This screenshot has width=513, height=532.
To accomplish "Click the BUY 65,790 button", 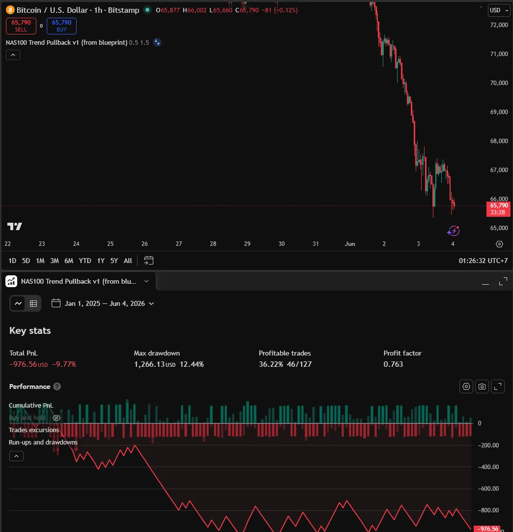I will pyautogui.click(x=61, y=26).
